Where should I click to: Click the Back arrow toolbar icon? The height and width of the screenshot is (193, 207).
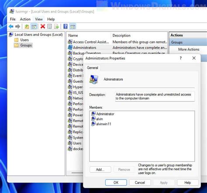tap(11, 27)
